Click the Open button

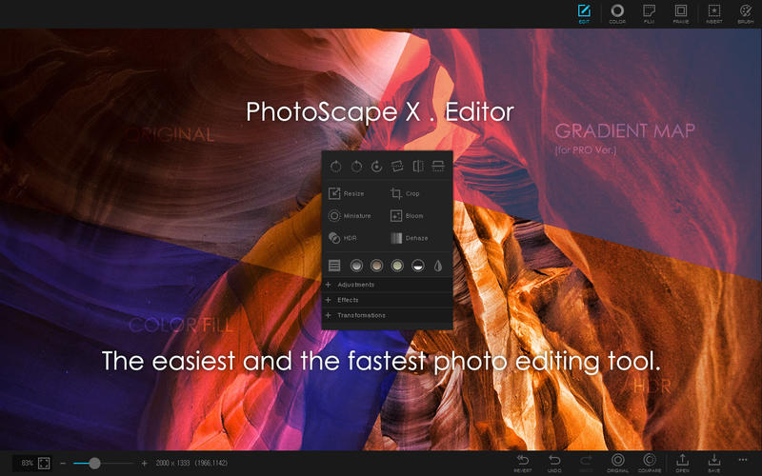pos(682,464)
